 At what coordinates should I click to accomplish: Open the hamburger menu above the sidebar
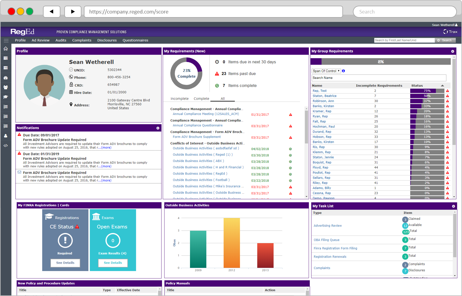coord(6,40)
